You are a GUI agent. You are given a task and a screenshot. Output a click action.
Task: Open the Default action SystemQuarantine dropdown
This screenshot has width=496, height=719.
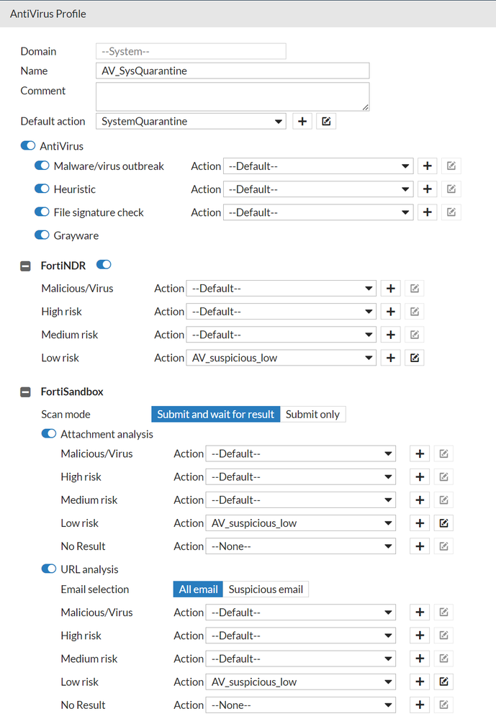(191, 122)
